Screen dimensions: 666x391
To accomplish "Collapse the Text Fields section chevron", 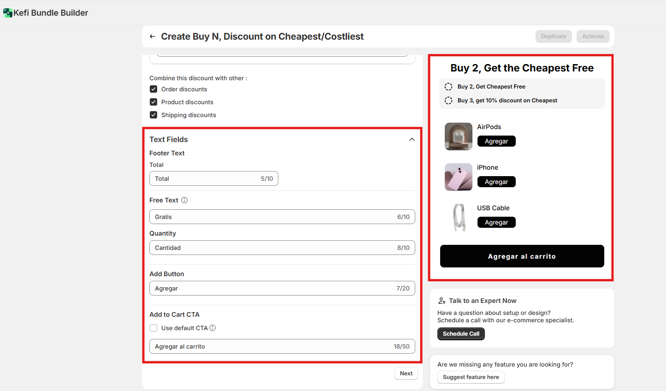I will tap(412, 139).
